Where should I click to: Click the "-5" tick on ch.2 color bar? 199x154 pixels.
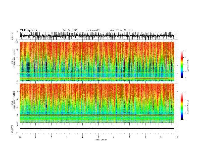click(x=185, y=106)
